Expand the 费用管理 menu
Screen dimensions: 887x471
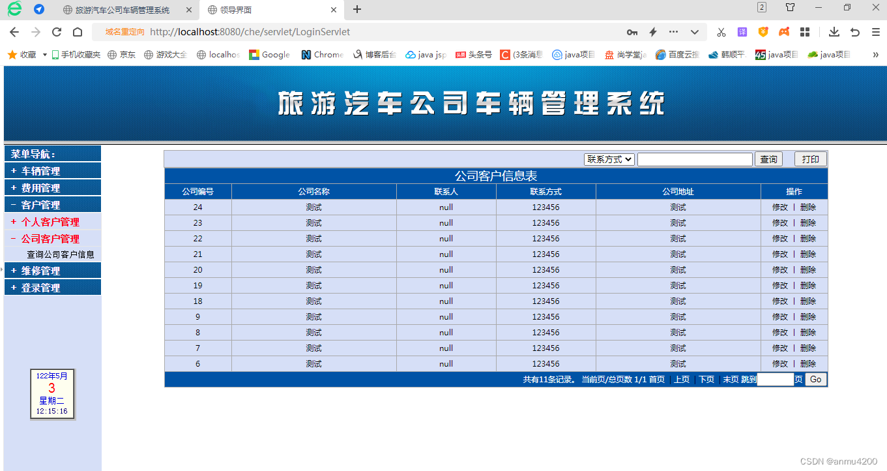pyautogui.click(x=53, y=188)
